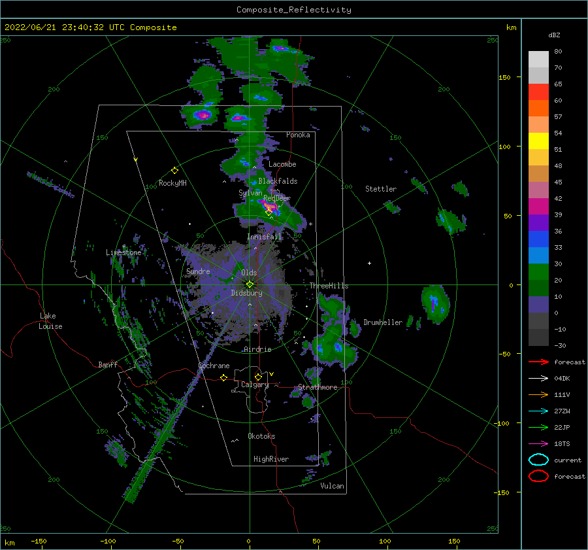Click the HighRiver city label

(271, 459)
